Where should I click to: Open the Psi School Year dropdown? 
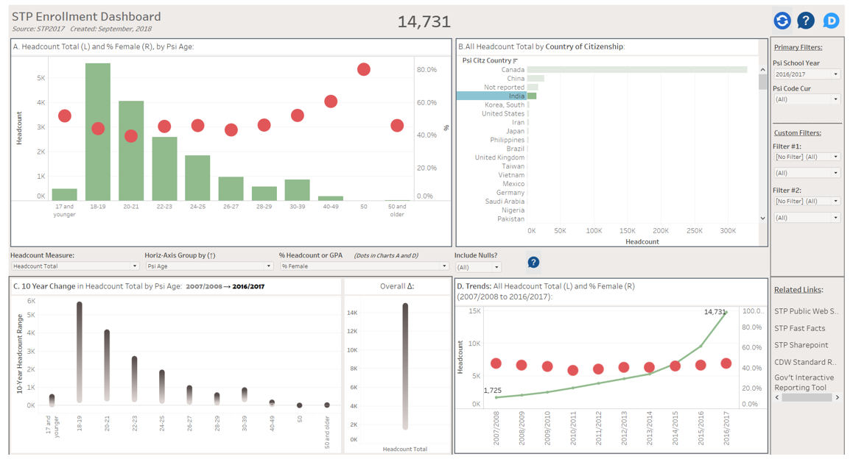point(807,74)
